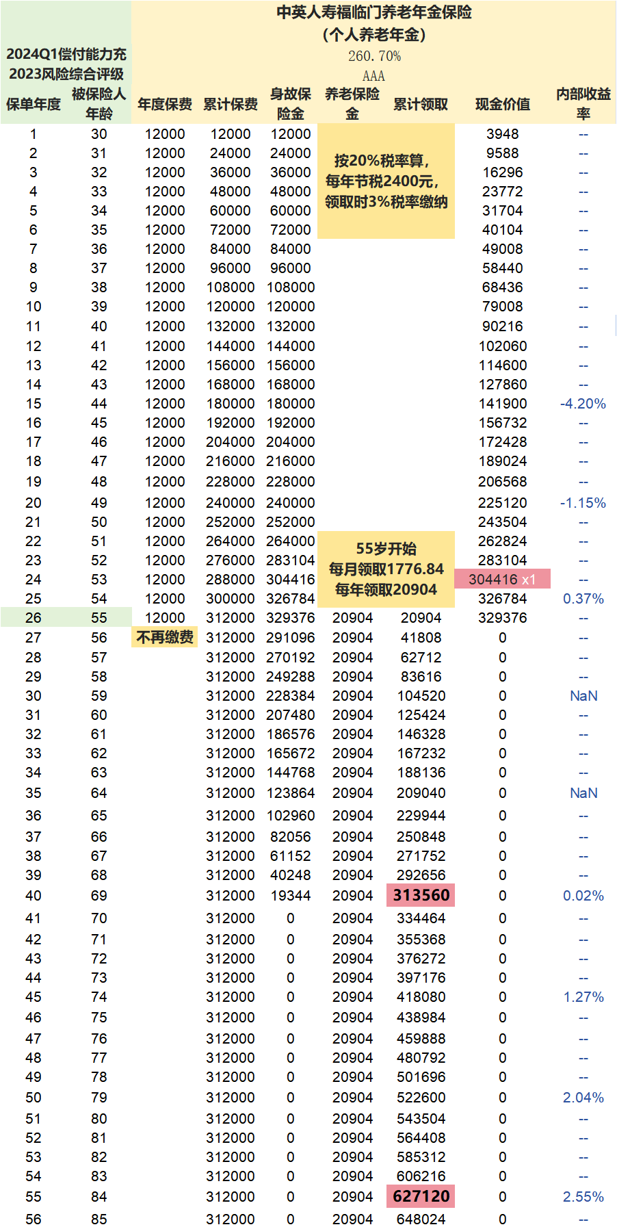Select cash value 9588
The image size is (617, 1227).
503,153
